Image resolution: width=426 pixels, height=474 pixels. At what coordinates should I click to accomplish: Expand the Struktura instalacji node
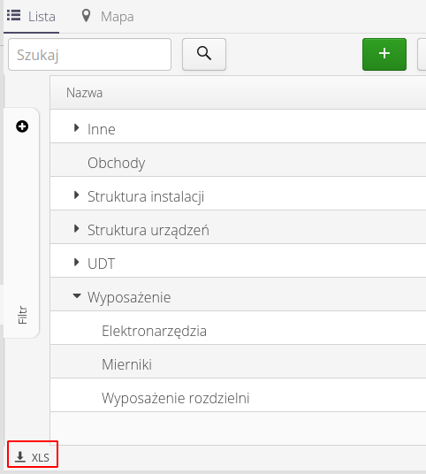pos(76,195)
